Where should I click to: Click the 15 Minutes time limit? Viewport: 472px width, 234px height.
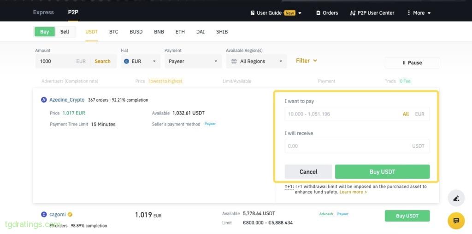click(103, 124)
